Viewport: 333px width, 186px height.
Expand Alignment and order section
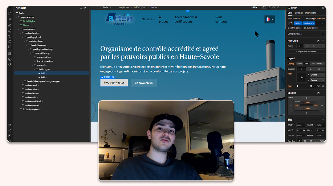tap(306, 52)
